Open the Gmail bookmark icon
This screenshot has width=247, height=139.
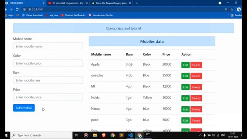[18, 15]
